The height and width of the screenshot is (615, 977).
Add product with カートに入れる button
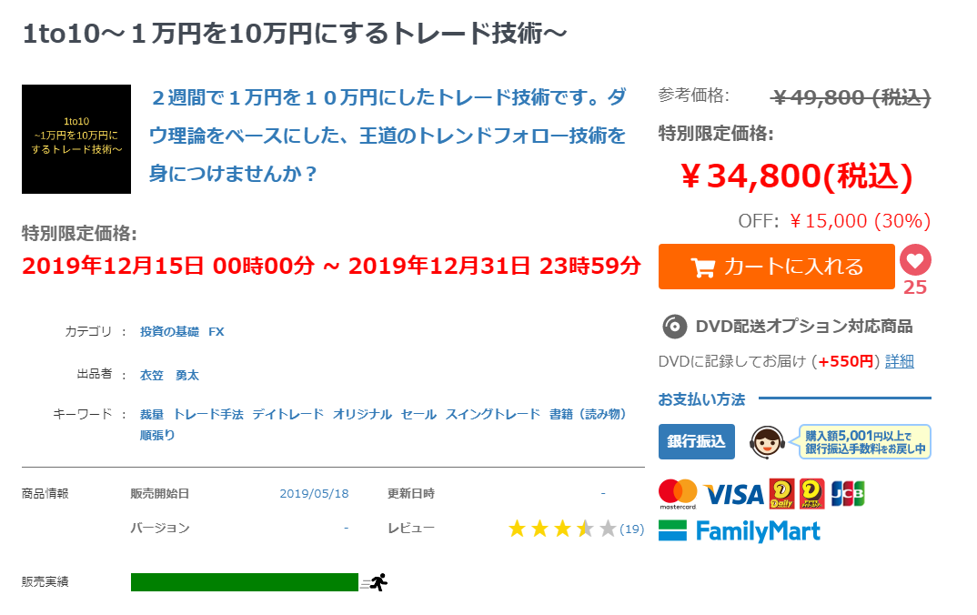[776, 267]
